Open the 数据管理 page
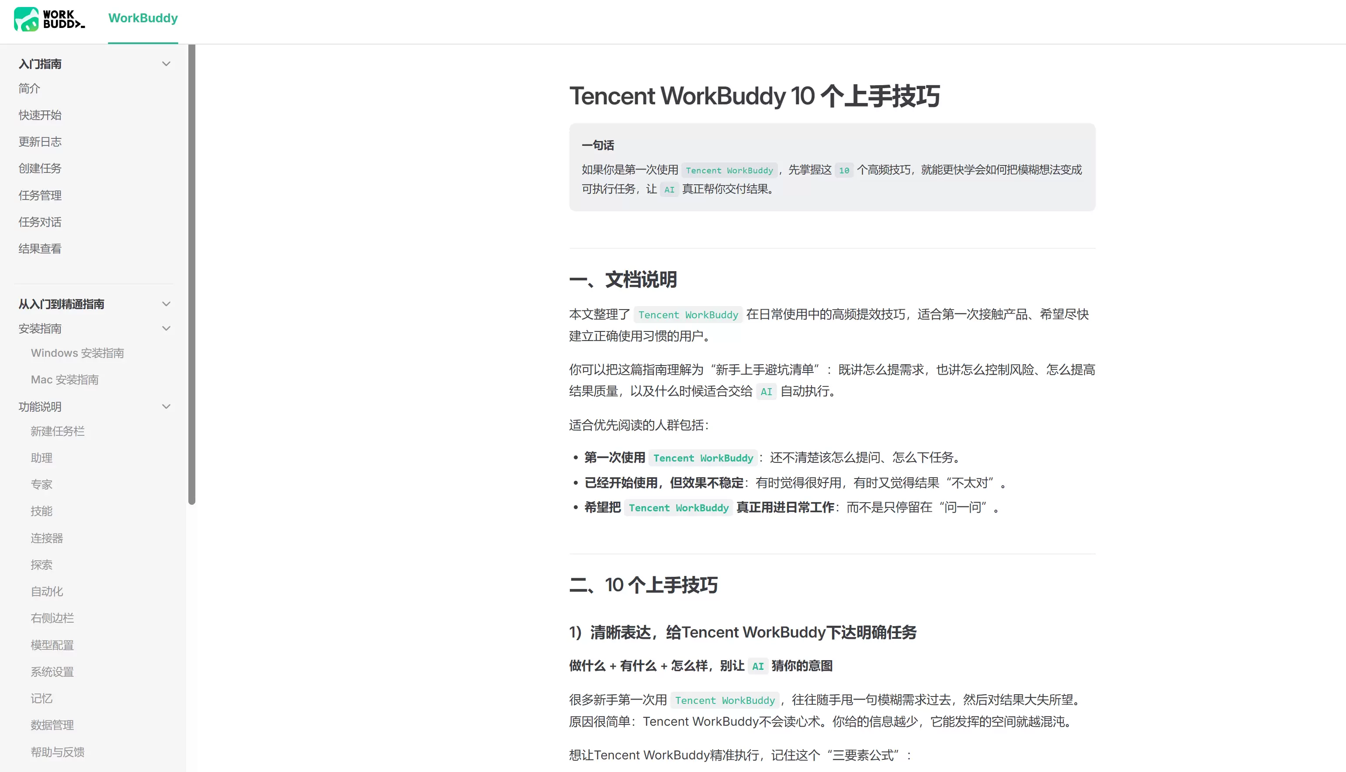This screenshot has width=1346, height=772. [x=52, y=725]
